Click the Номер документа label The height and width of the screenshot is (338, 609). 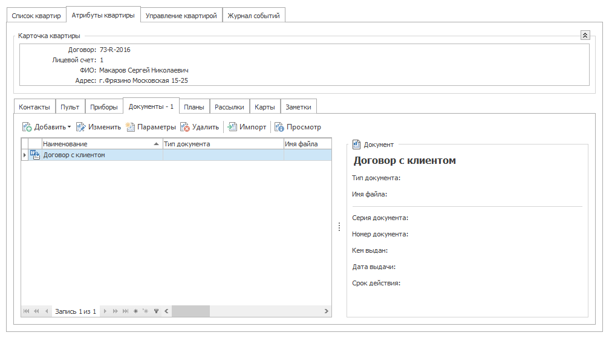(380, 234)
